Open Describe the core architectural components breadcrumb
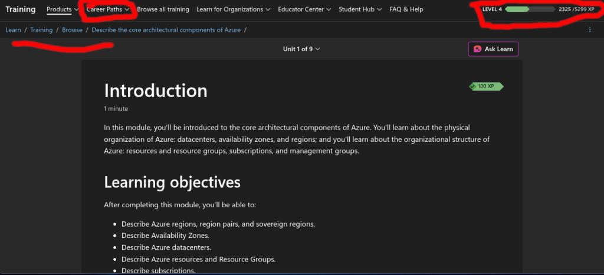The width and height of the screenshot is (604, 275). coord(166,30)
